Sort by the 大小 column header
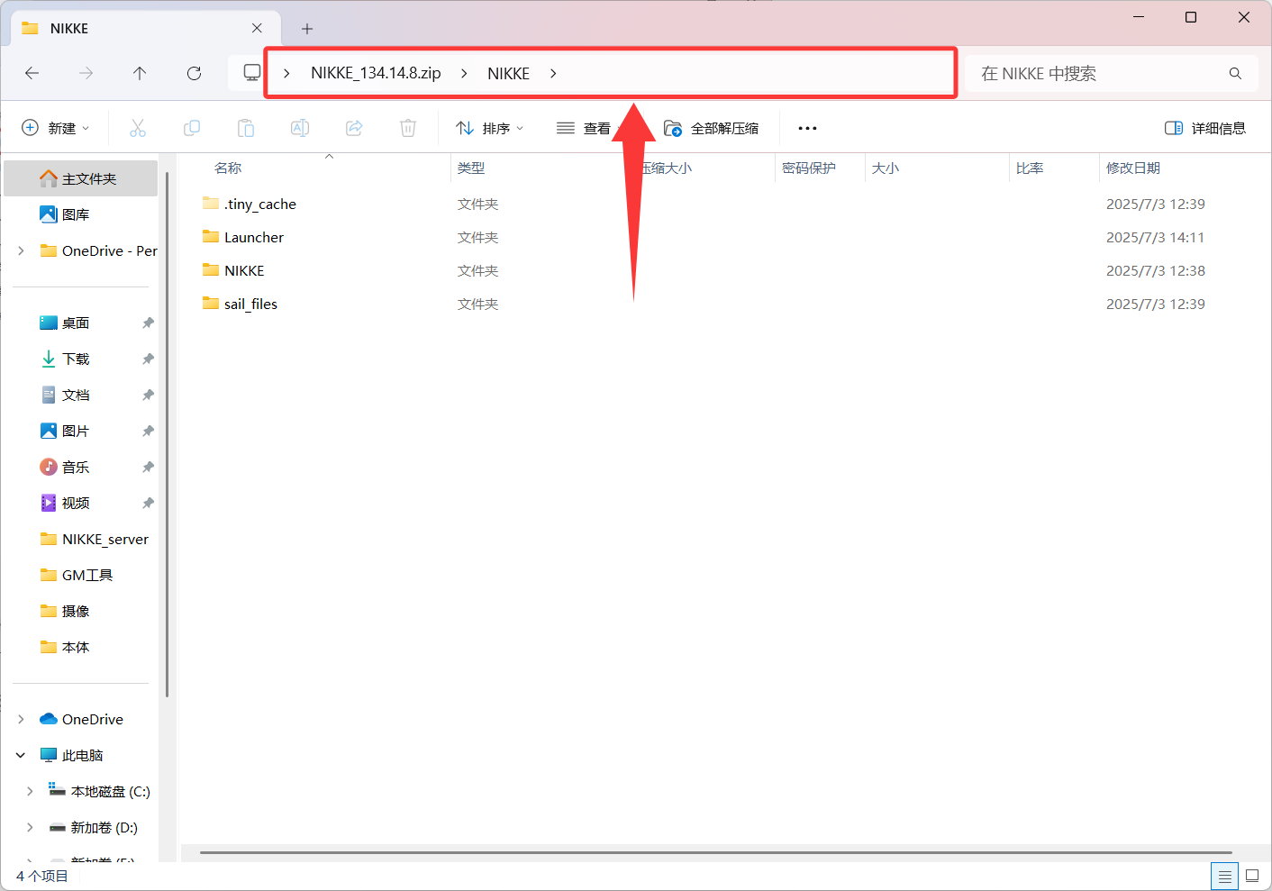The image size is (1272, 891). (886, 168)
